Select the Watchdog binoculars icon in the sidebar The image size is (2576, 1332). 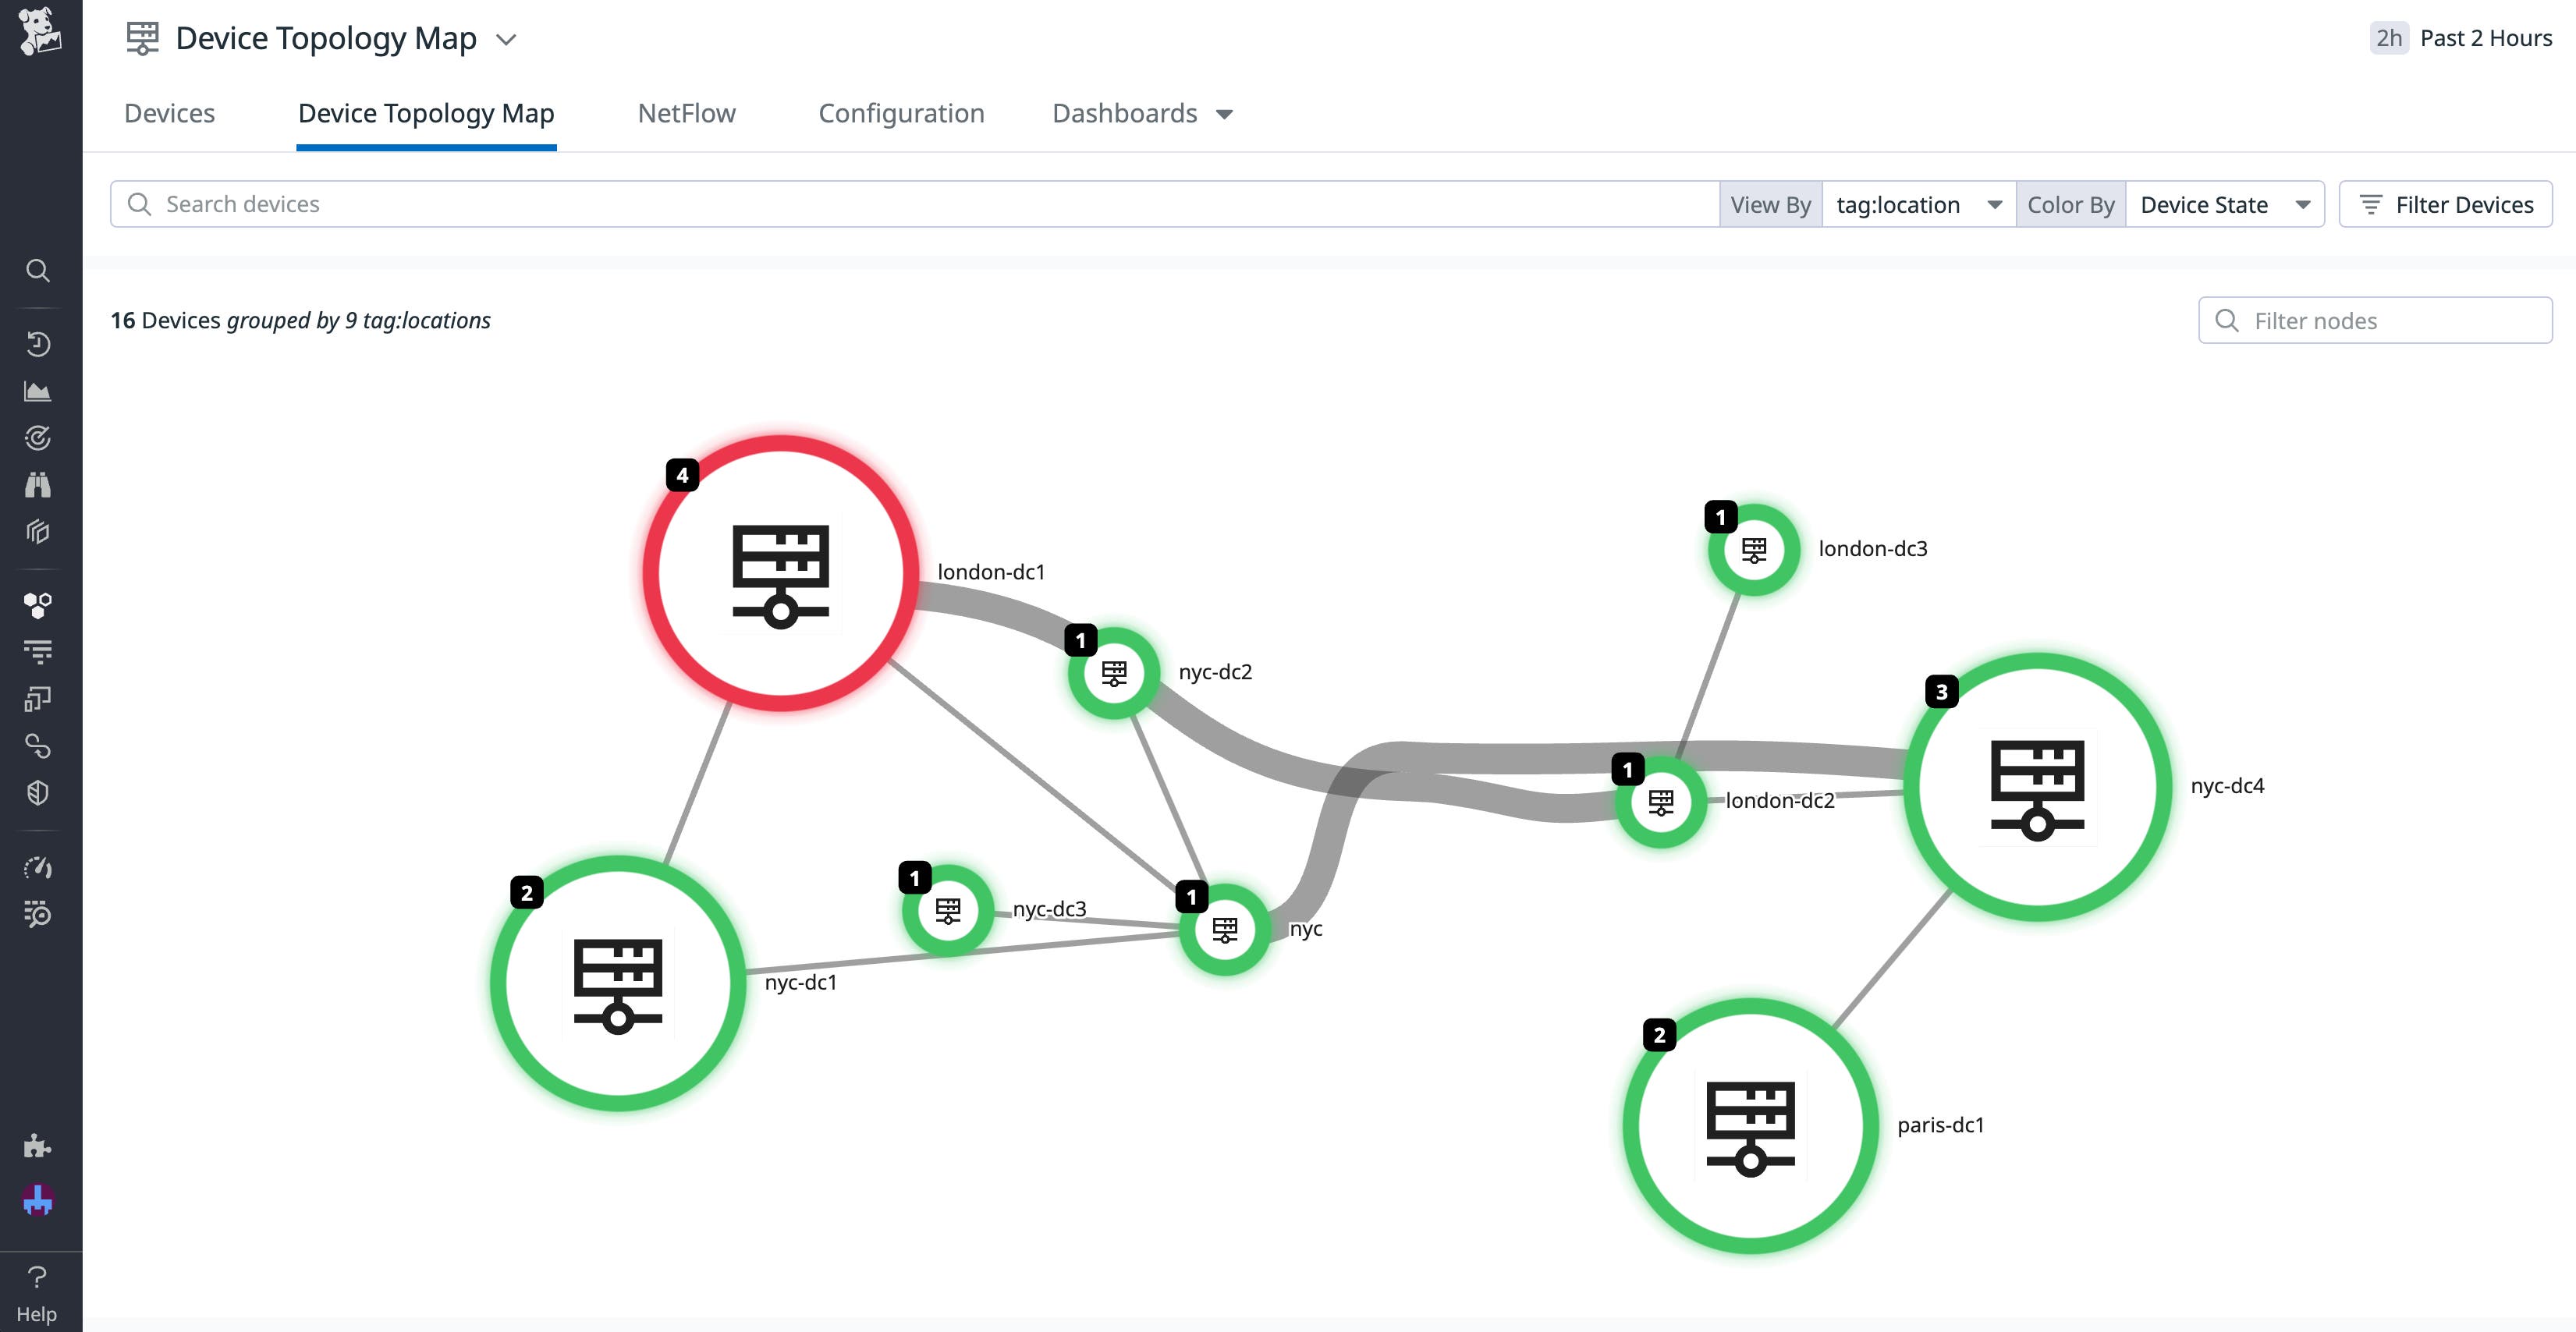coord(38,484)
